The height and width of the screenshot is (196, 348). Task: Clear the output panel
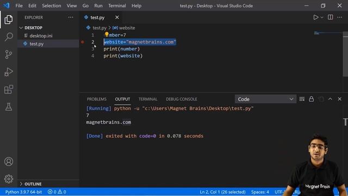click(302, 99)
